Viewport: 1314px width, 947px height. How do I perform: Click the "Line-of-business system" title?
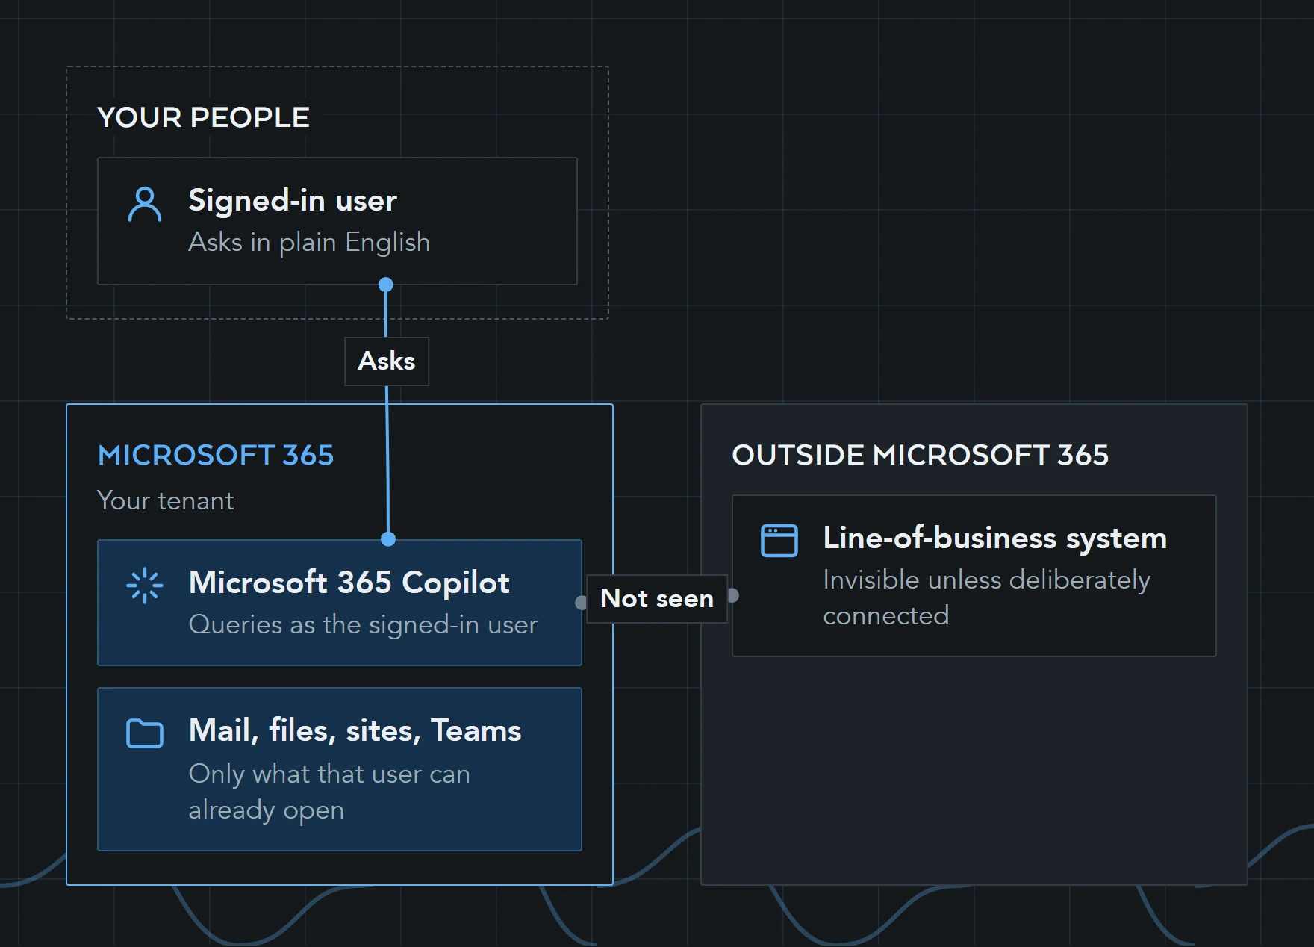coord(994,538)
